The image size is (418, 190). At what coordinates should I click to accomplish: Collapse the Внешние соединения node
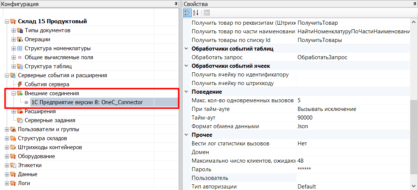coord(13,93)
